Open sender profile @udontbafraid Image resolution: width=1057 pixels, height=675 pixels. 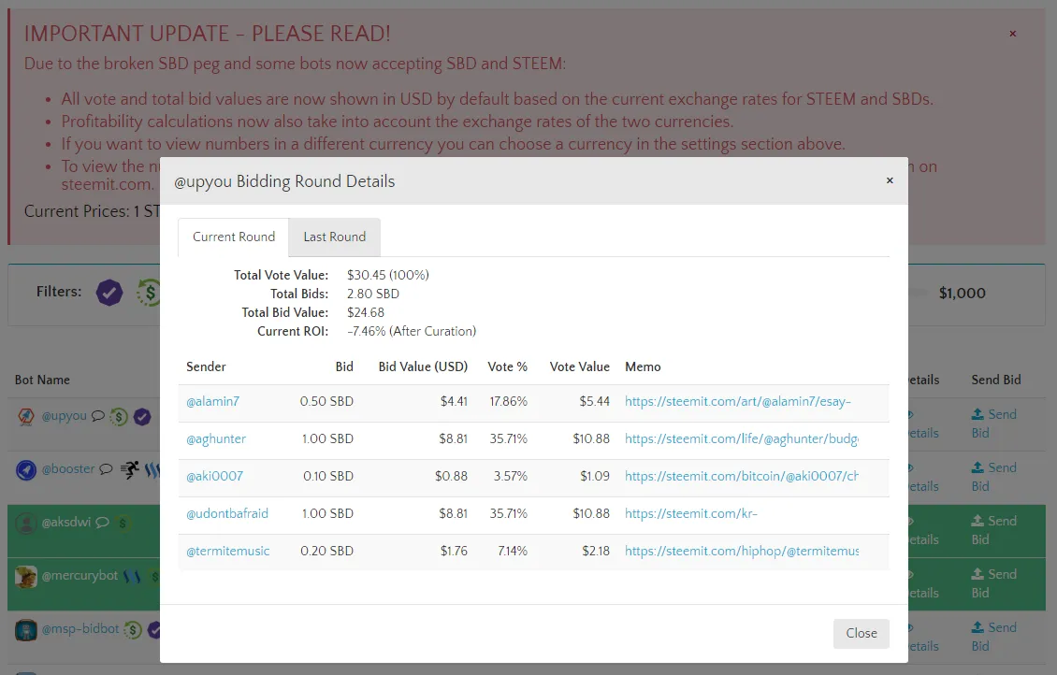pos(227,514)
